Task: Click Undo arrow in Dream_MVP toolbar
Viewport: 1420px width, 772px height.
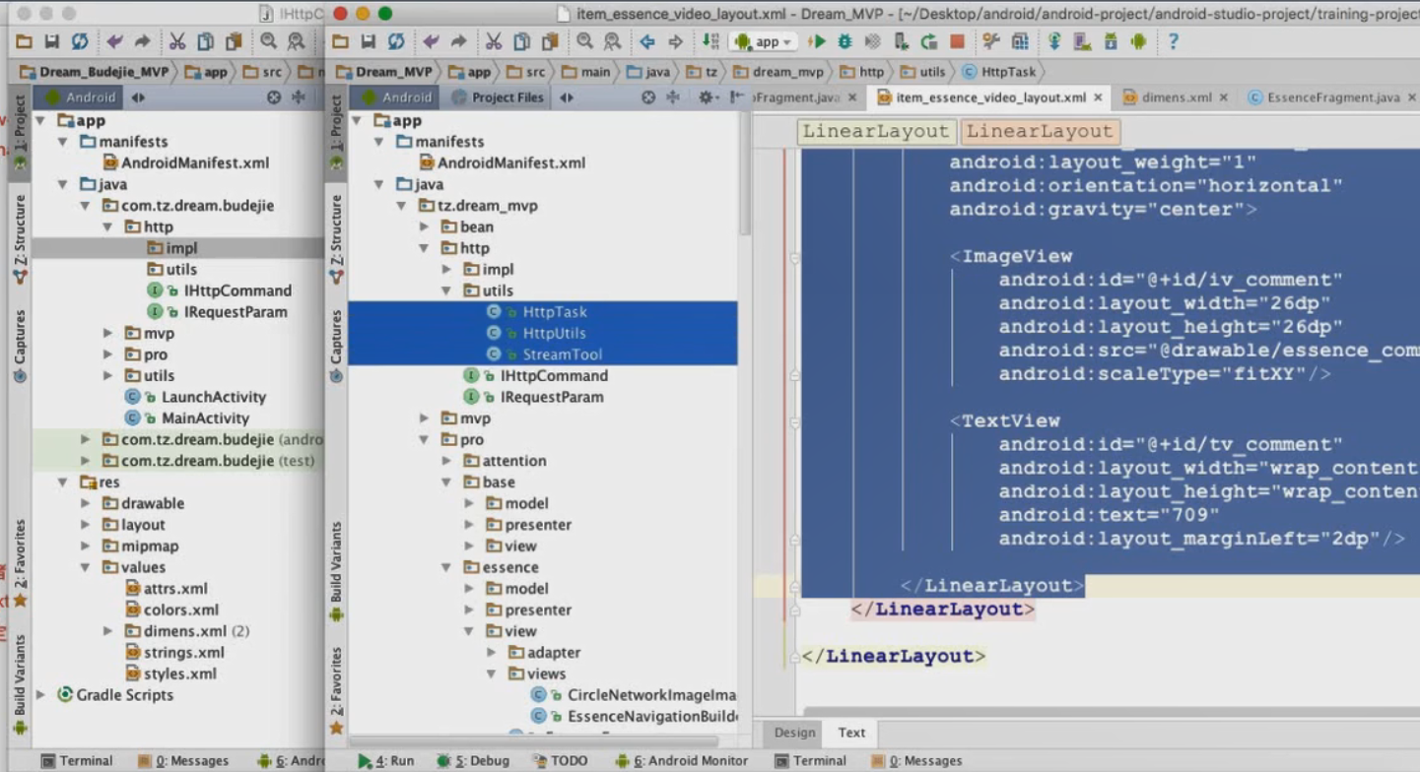Action: tap(431, 41)
